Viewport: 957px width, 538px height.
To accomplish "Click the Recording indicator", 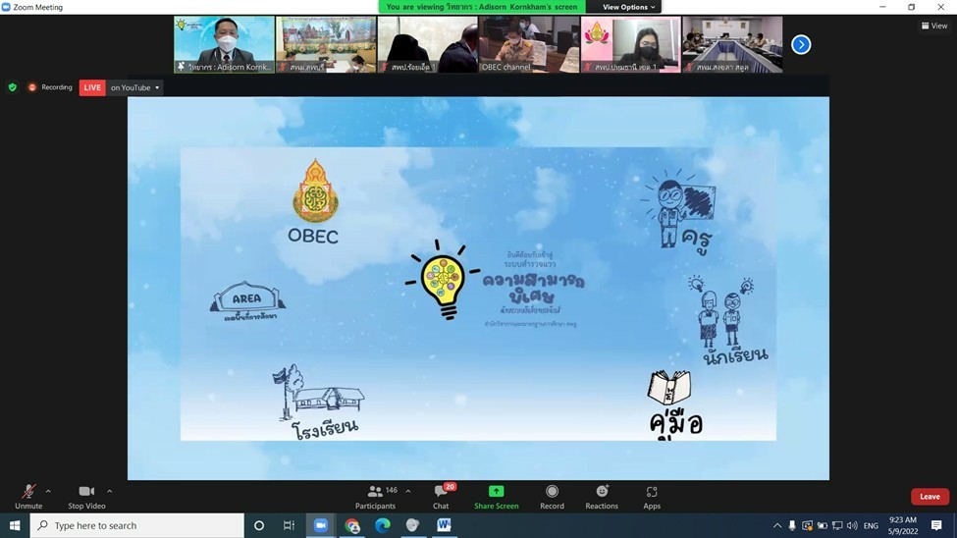I will point(51,87).
